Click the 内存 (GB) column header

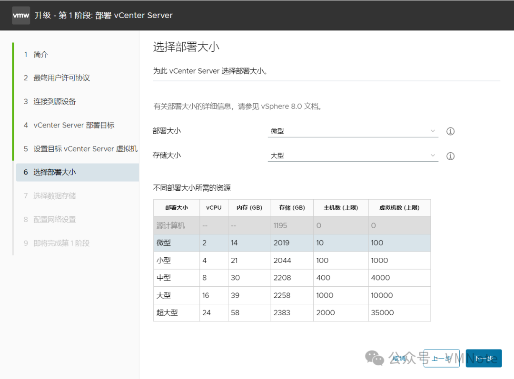[x=249, y=208]
